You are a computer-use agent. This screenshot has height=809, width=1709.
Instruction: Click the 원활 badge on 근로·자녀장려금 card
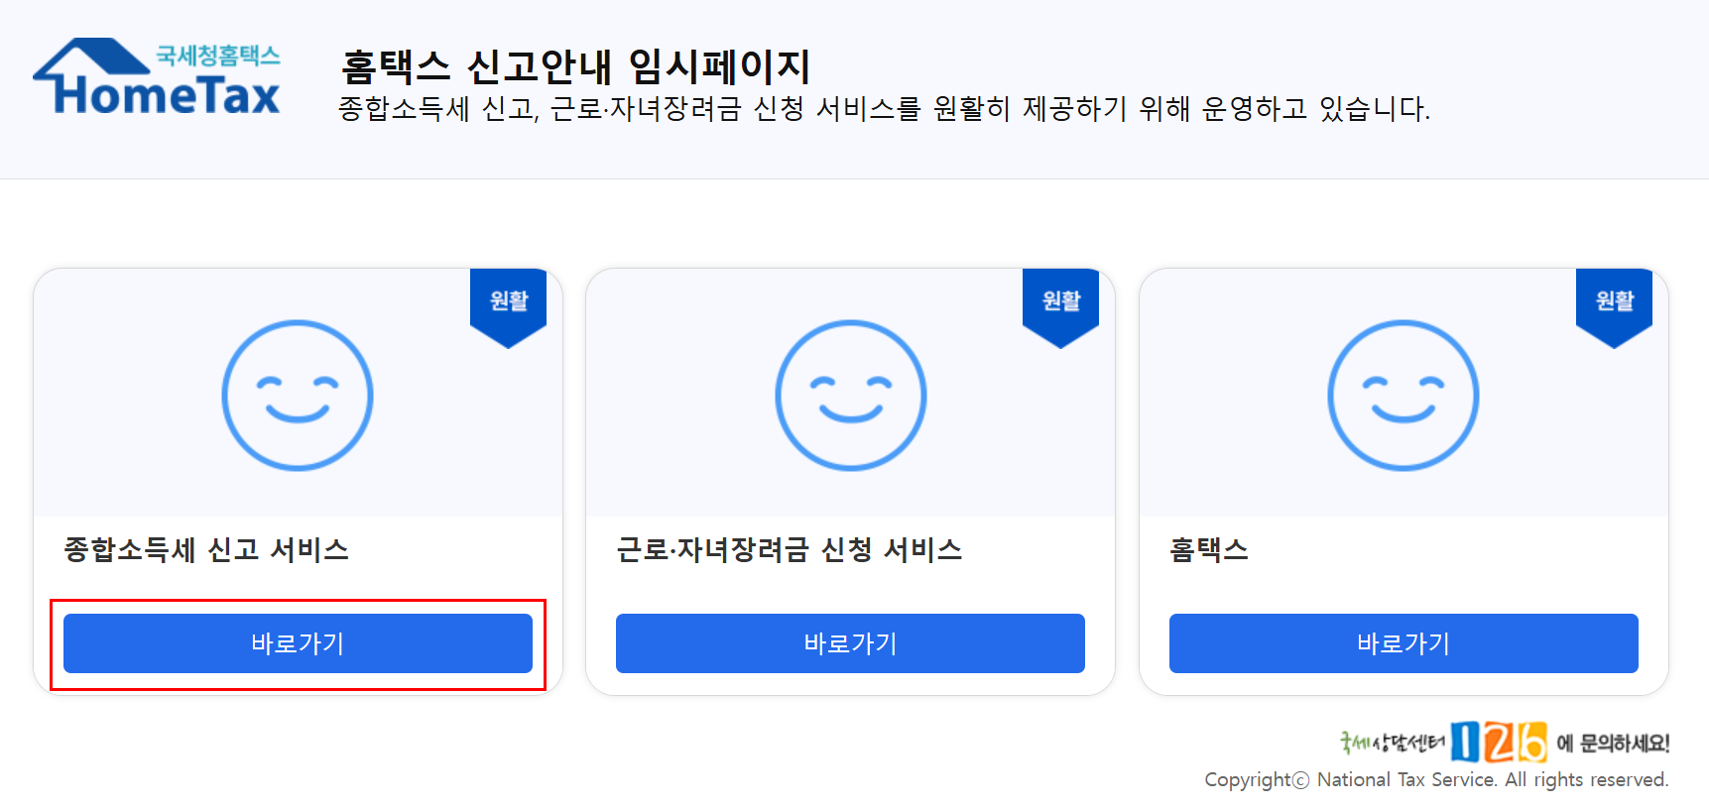[x=1061, y=301]
